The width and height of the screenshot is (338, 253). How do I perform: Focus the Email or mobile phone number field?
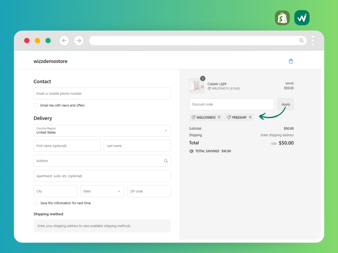coord(102,94)
